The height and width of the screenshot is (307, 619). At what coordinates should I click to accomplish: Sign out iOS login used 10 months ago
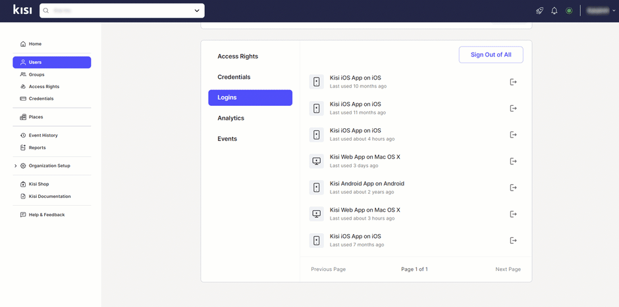click(x=513, y=82)
